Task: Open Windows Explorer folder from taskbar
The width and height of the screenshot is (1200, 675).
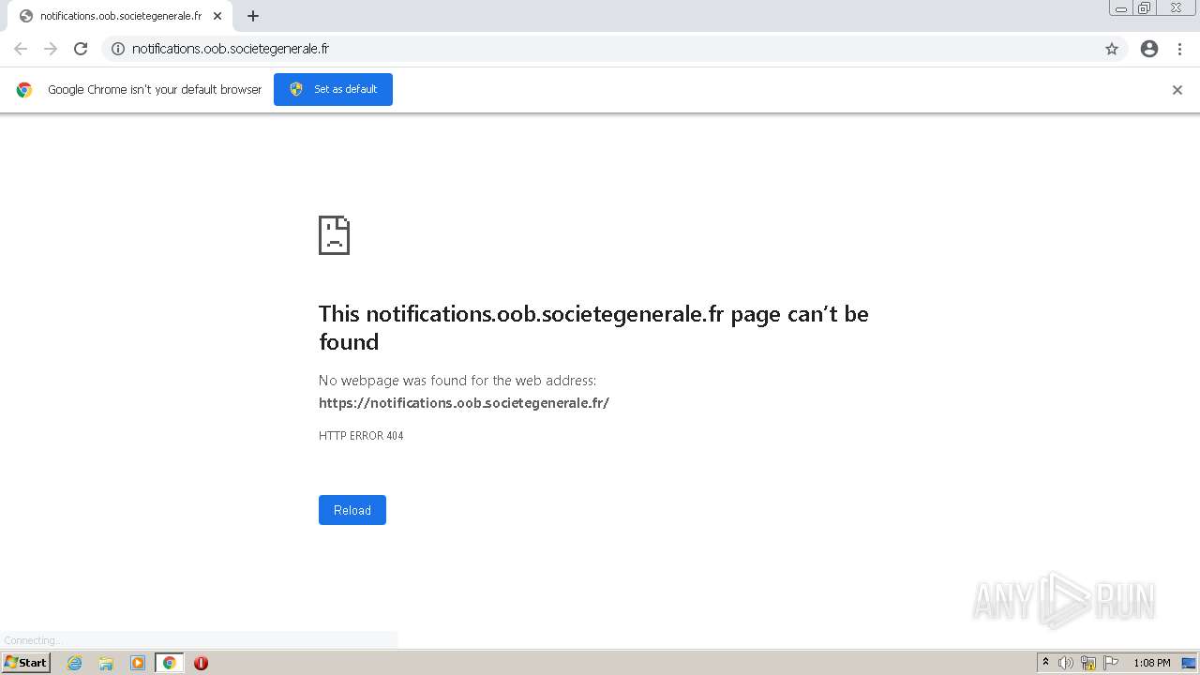Action: [106, 663]
